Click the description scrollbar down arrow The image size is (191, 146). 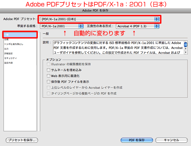[x=186, y=52]
